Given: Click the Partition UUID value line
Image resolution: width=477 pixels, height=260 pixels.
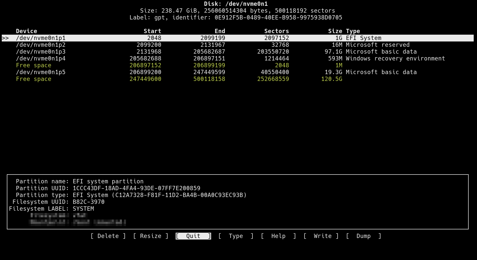Looking at the screenshot, I should click(108, 188).
